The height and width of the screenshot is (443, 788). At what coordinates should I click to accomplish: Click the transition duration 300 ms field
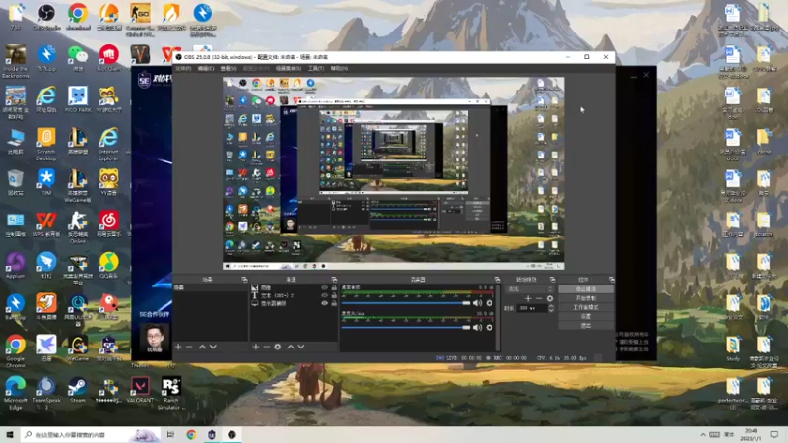[532, 308]
